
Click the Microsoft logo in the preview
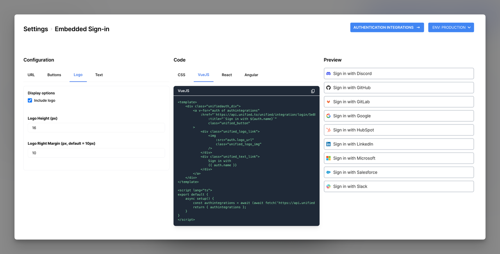(x=329, y=158)
